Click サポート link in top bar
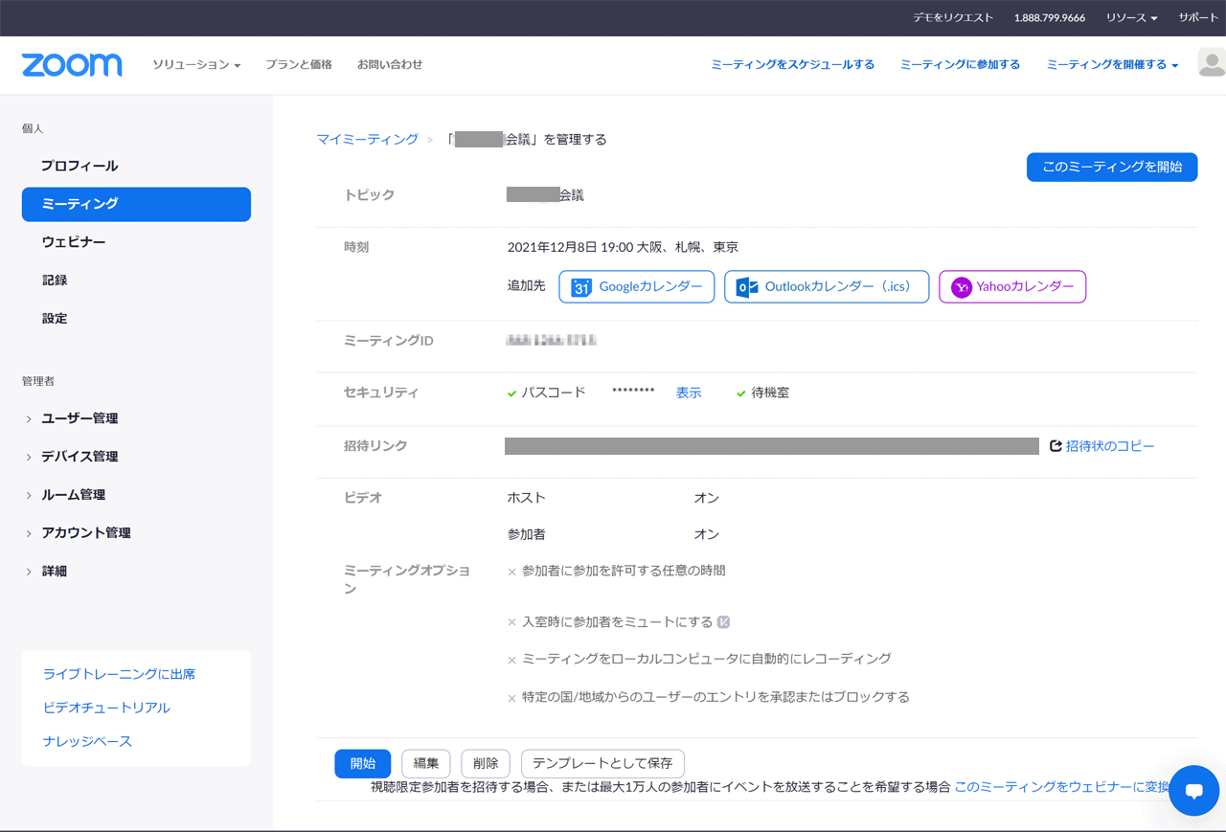Viewport: 1226px width, 832px height. 1198,18
